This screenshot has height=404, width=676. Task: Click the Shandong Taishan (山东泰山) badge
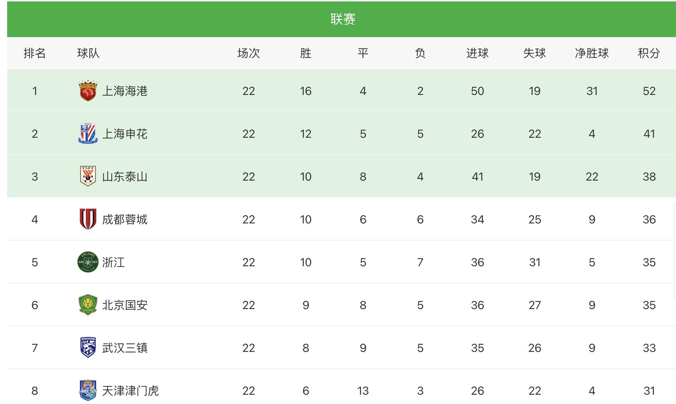[88, 176]
